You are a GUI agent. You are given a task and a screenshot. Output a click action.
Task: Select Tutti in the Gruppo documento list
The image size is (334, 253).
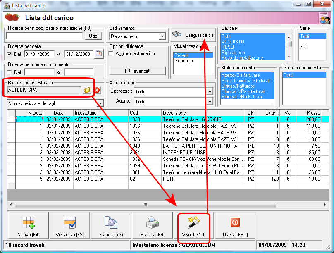point(304,75)
